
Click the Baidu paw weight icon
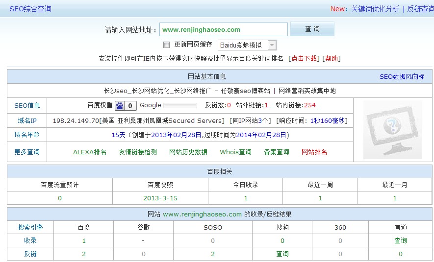click(x=120, y=105)
